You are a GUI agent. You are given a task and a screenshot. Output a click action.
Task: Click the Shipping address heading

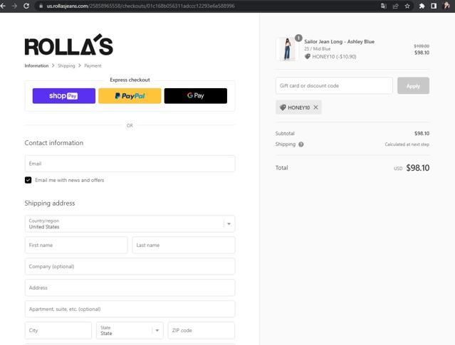[x=50, y=203]
